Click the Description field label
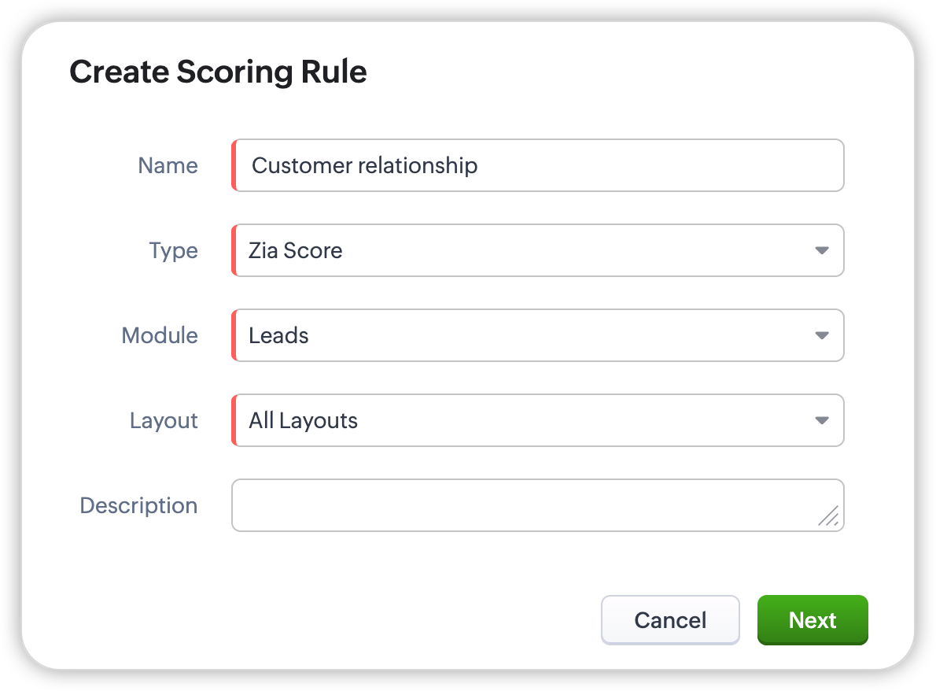 138,505
